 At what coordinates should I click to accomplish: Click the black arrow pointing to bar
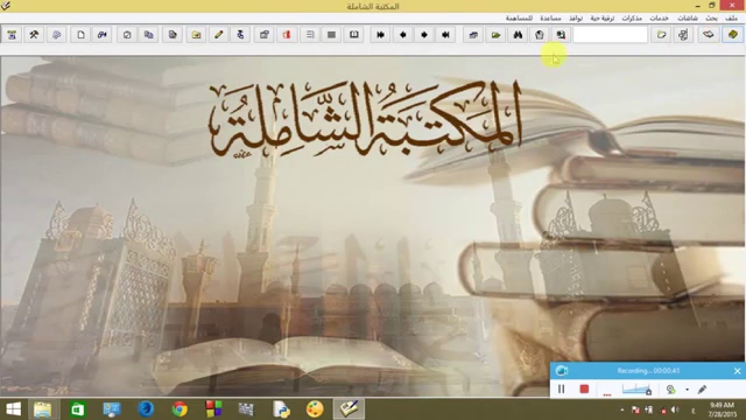(x=446, y=35)
